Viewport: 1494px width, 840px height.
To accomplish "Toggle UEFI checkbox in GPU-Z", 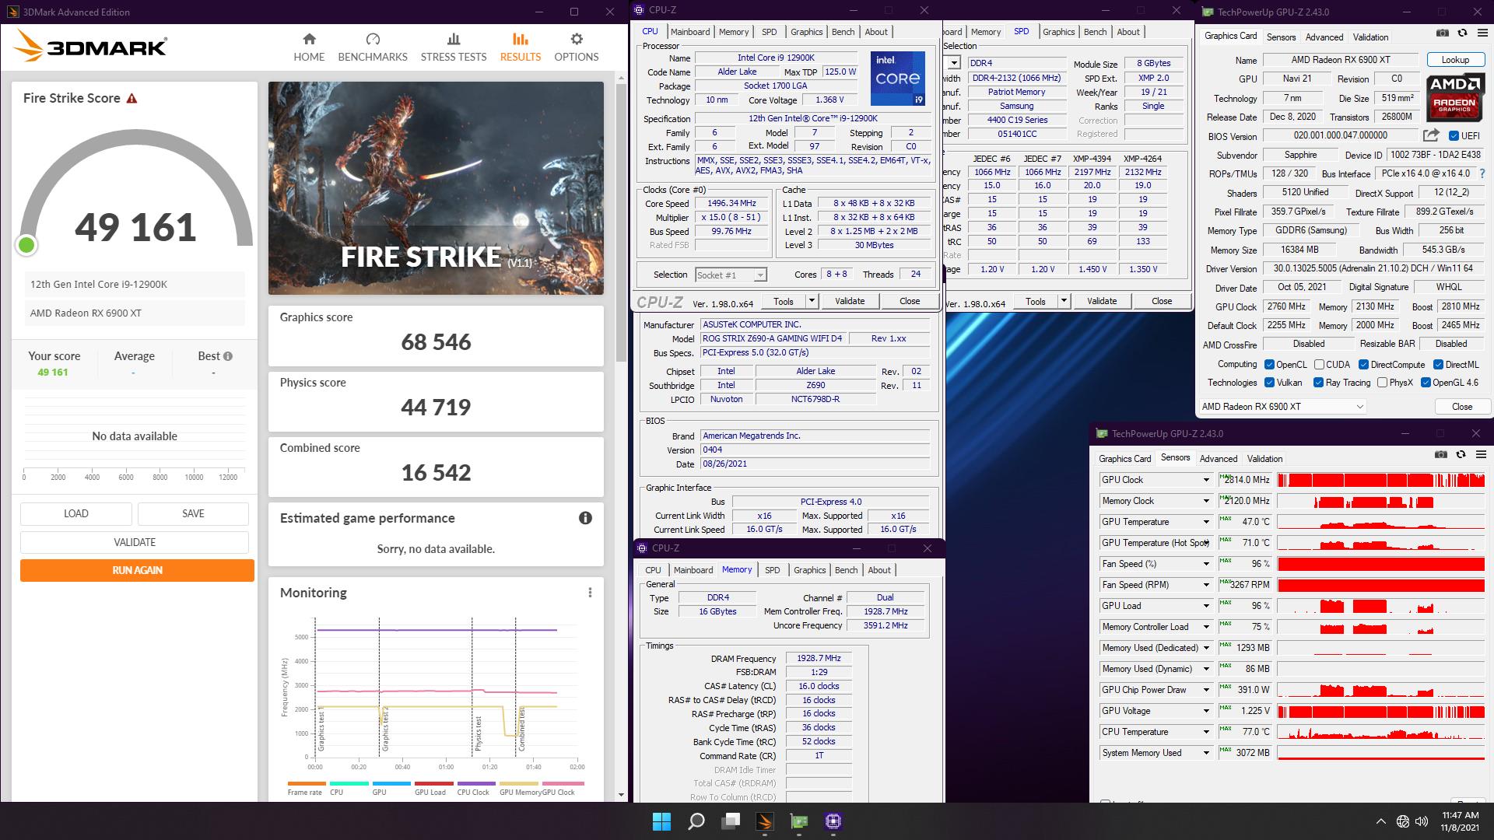I will tap(1453, 136).
